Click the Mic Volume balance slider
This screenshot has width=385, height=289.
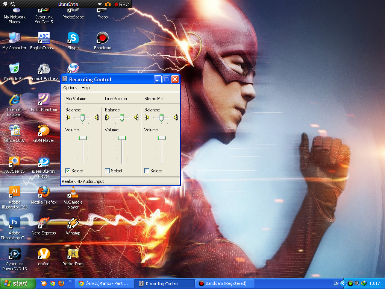pyautogui.click(x=82, y=118)
